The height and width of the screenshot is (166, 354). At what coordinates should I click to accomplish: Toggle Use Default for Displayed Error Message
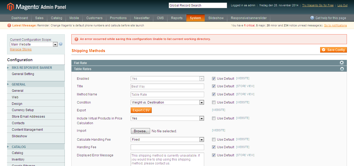214,155
